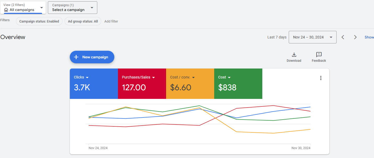Open the Feedback icon

319,55
